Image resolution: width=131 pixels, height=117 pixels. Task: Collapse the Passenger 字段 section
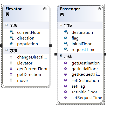coord(61,25)
